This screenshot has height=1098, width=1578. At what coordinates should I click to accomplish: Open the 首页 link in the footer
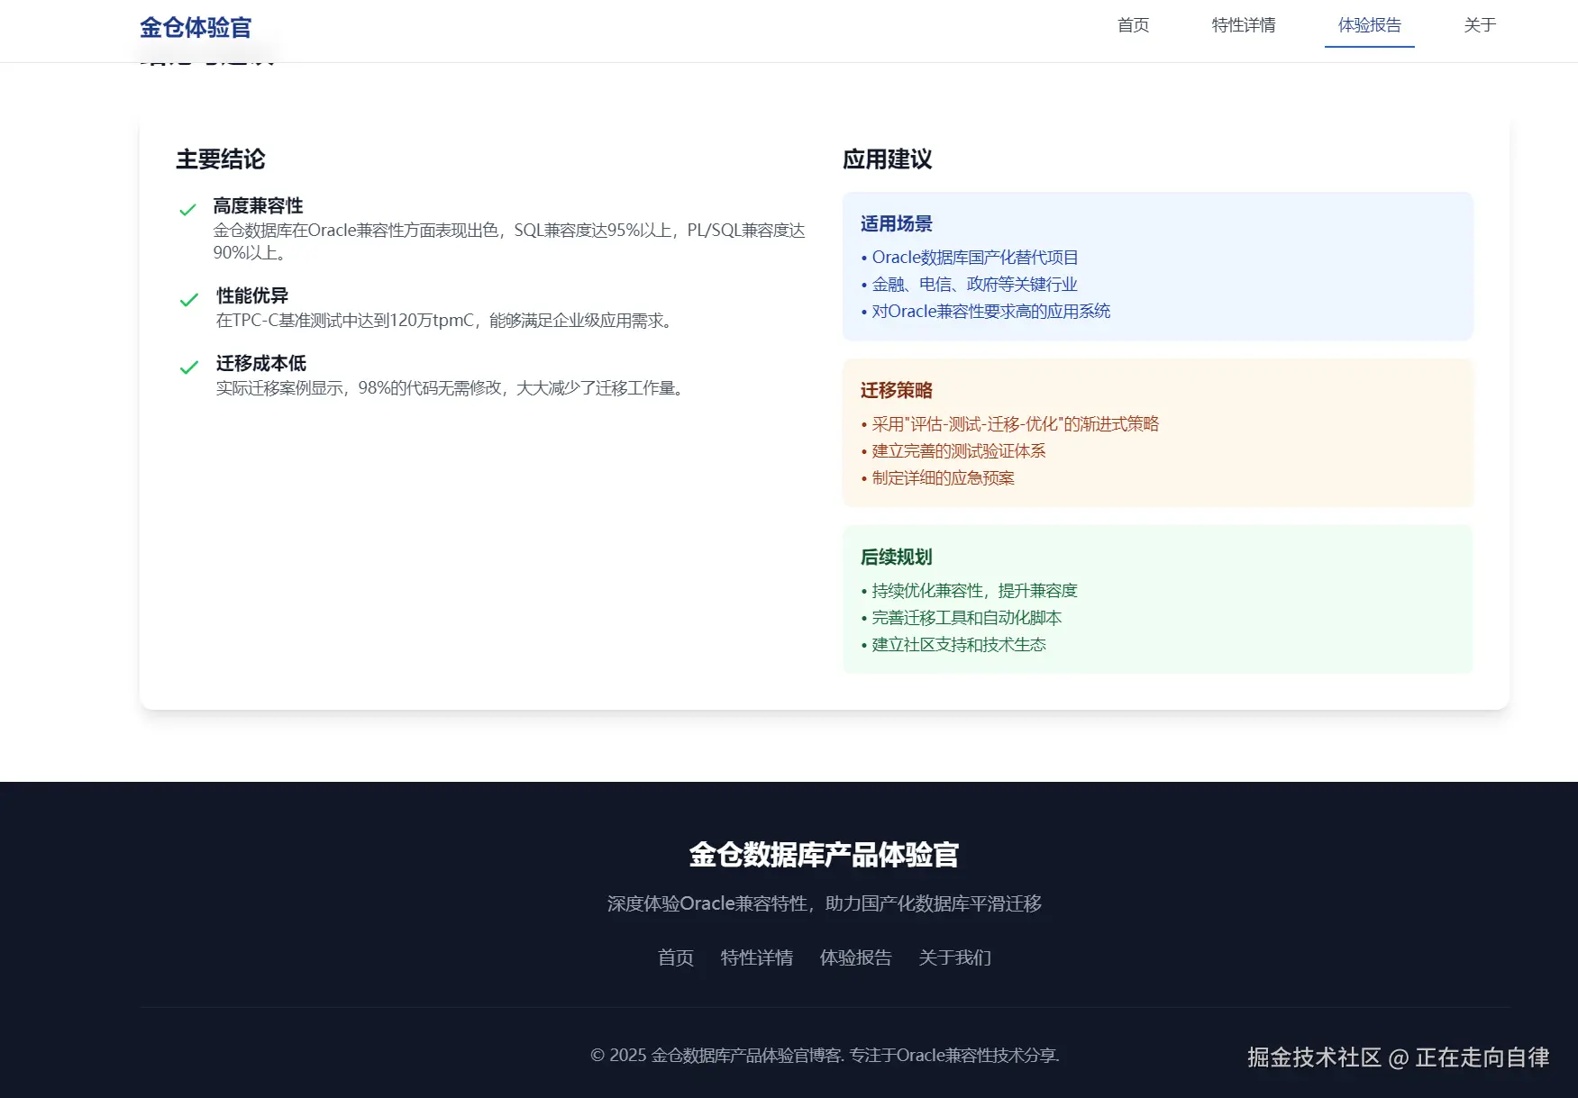676,957
